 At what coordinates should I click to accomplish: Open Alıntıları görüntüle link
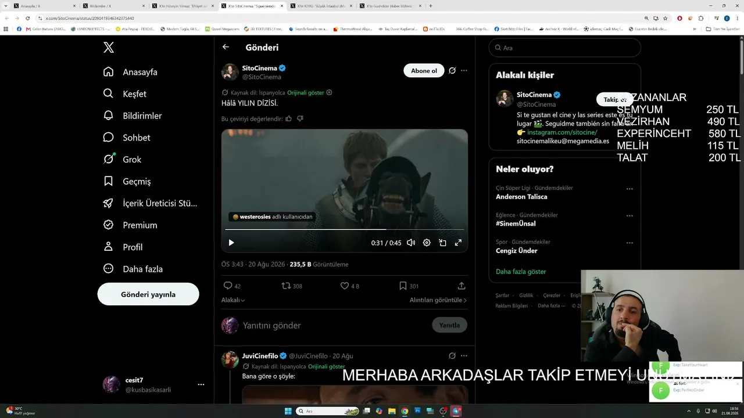(x=438, y=300)
